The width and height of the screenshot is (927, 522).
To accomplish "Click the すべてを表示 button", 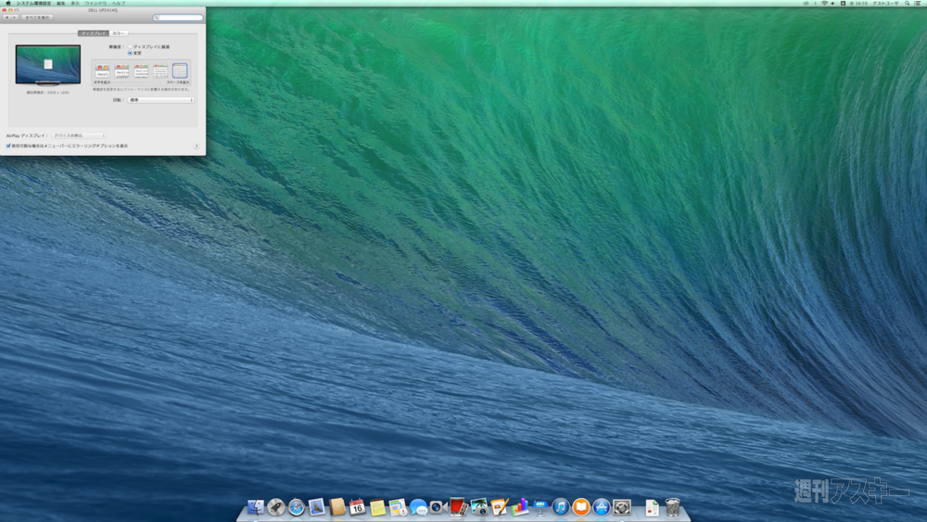I will click(x=37, y=18).
